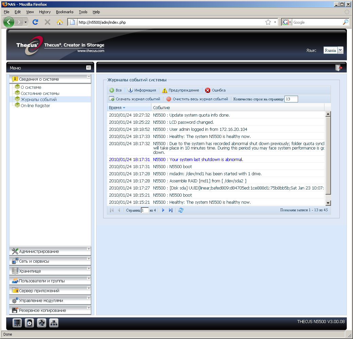Filter logs by Информация
The height and width of the screenshot is (339, 353).
pyautogui.click(x=142, y=90)
